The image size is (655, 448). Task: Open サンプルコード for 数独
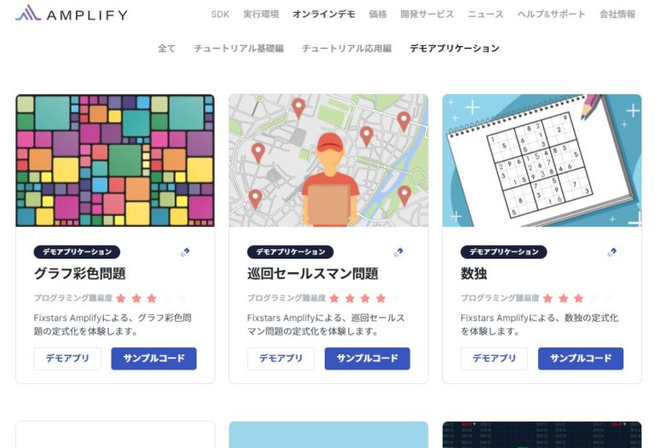coord(581,358)
